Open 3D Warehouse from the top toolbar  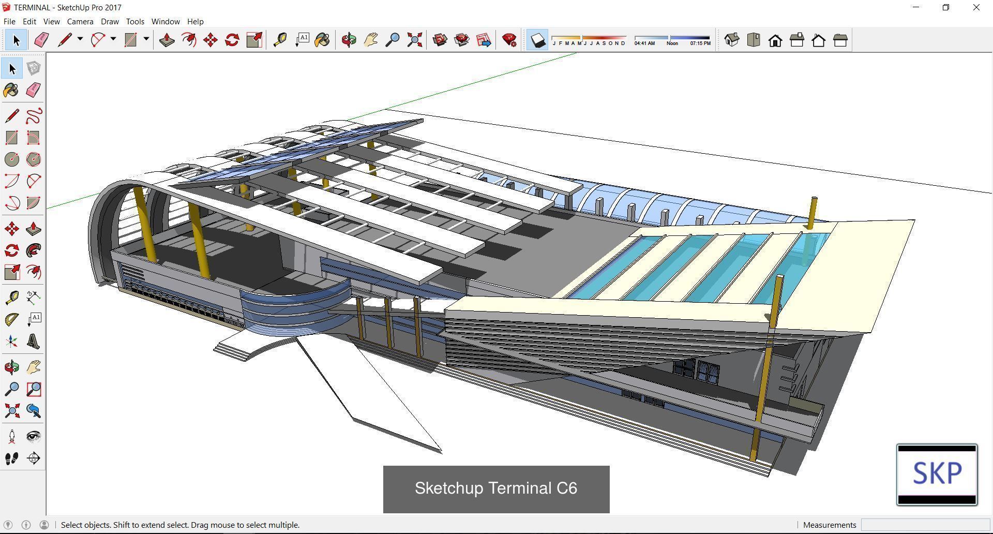click(440, 40)
